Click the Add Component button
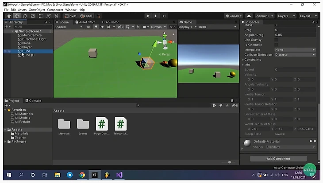 click(278, 159)
